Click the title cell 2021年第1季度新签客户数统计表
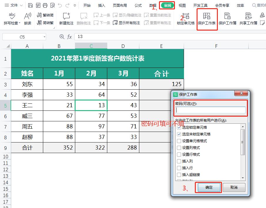 pyautogui.click(x=97, y=58)
